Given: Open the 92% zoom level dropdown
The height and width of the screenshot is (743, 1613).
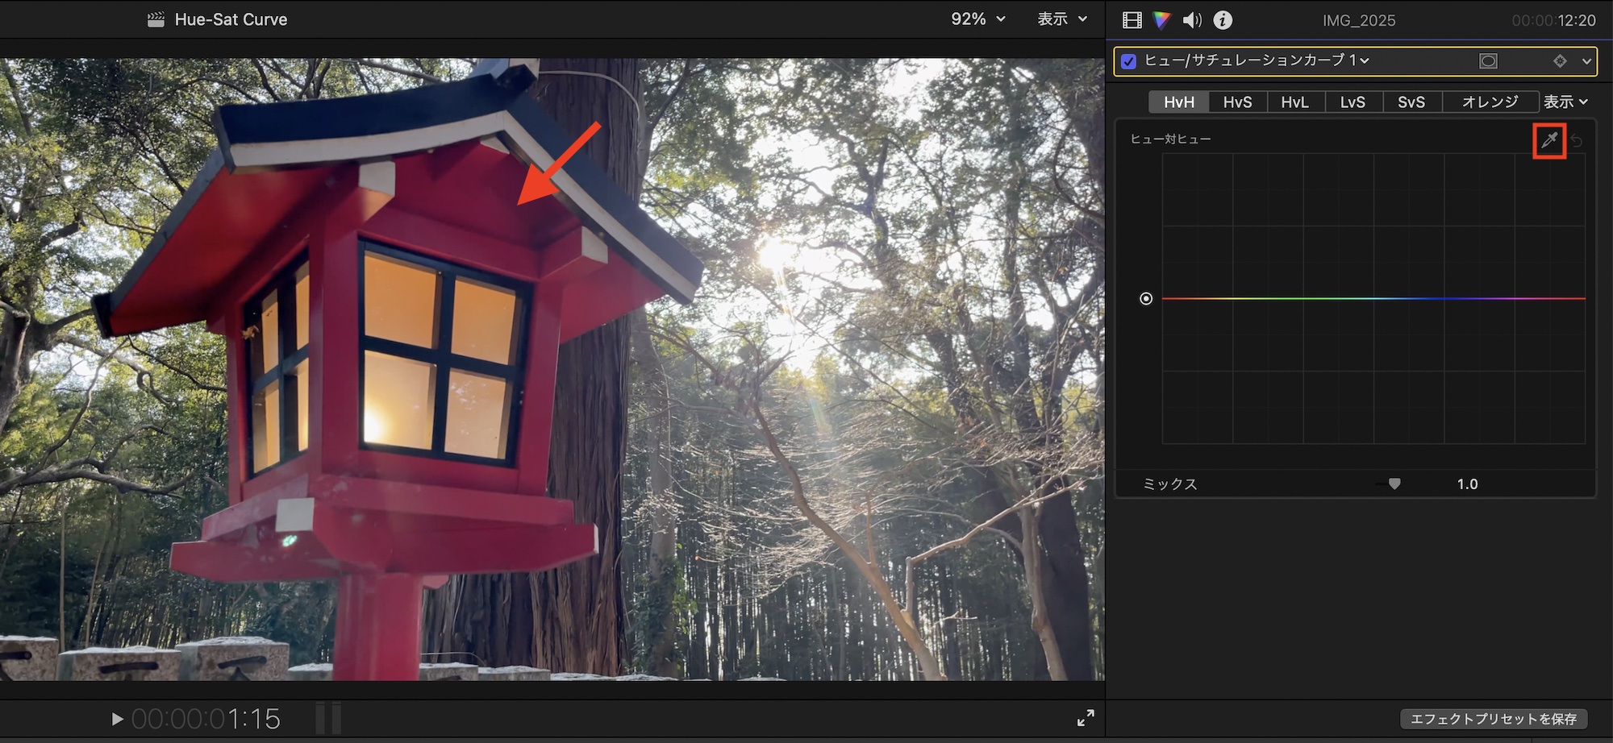Looking at the screenshot, I should pyautogui.click(x=978, y=19).
